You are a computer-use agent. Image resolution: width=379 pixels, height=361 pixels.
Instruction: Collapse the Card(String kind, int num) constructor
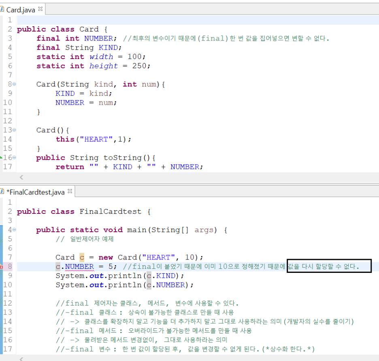pos(14,84)
